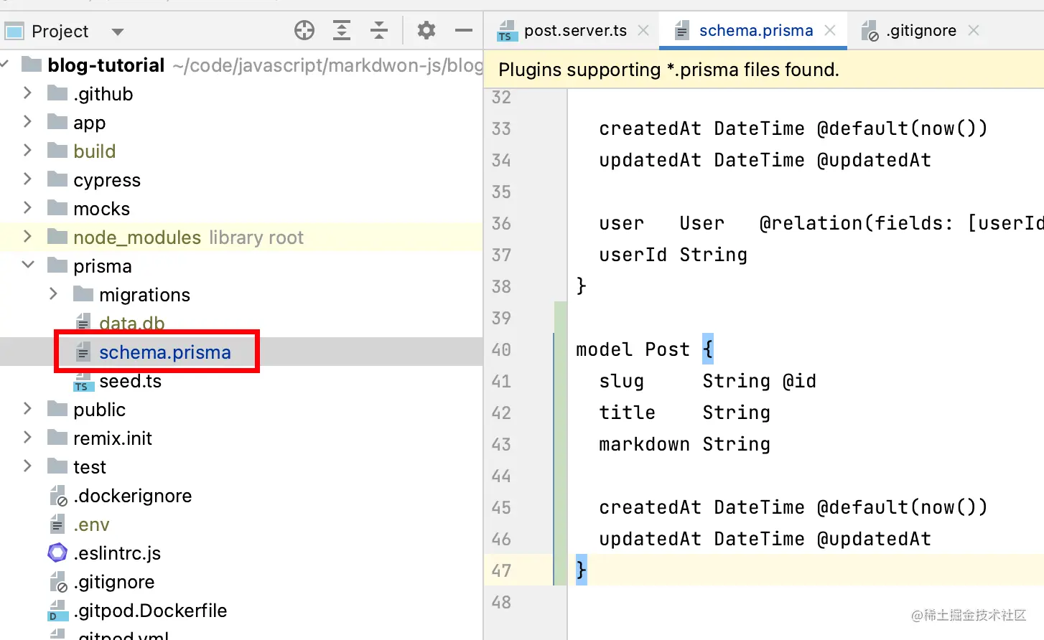The width and height of the screenshot is (1044, 640).
Task: Open the data.db file
Action: coord(132,324)
